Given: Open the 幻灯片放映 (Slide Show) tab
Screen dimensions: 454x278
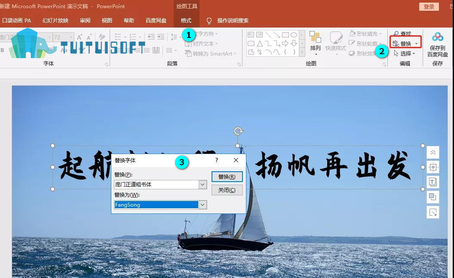Looking at the screenshot, I should coord(55,21).
